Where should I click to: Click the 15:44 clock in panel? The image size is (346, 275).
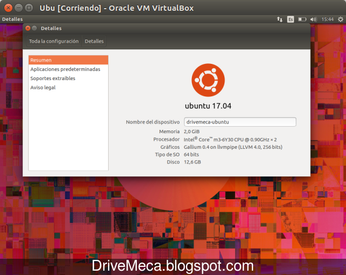pos(327,19)
